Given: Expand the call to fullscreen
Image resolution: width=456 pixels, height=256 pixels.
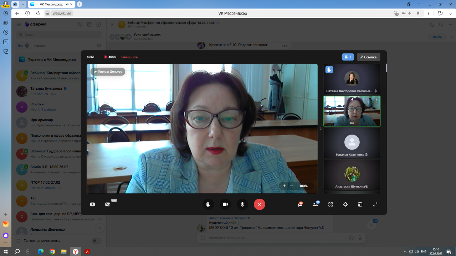Looking at the screenshot, I should point(375,204).
